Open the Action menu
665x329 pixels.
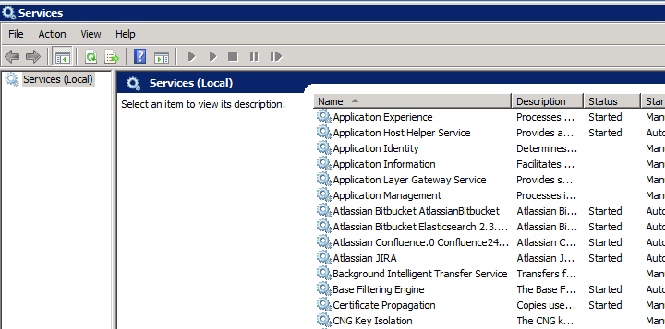52,34
